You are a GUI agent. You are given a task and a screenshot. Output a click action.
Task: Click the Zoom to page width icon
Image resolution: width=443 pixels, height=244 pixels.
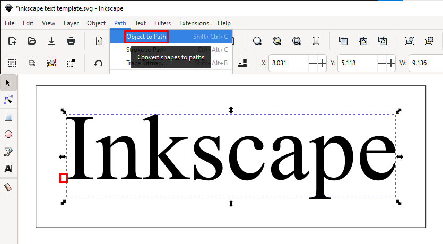click(x=316, y=41)
